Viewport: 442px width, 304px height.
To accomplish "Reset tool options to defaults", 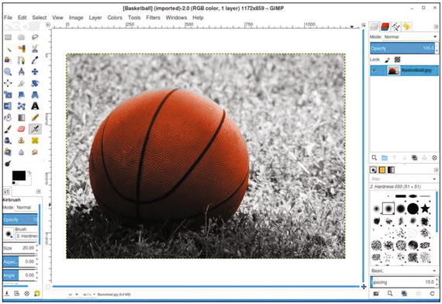I will pyautogui.click(x=37, y=294).
